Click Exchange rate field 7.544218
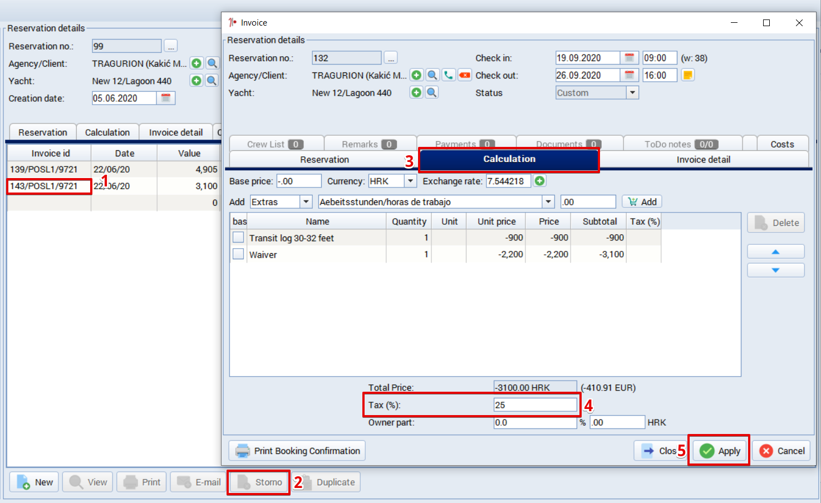 click(x=509, y=181)
